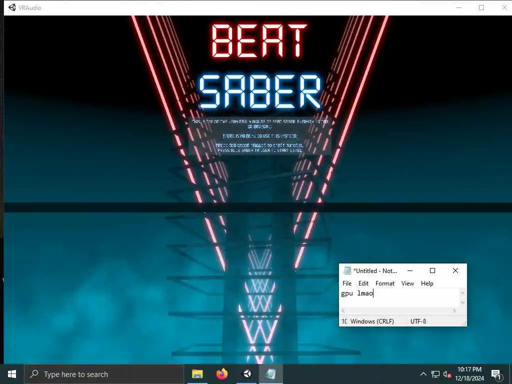Click the muted volume tray icon
The width and height of the screenshot is (512, 384).
(446, 374)
